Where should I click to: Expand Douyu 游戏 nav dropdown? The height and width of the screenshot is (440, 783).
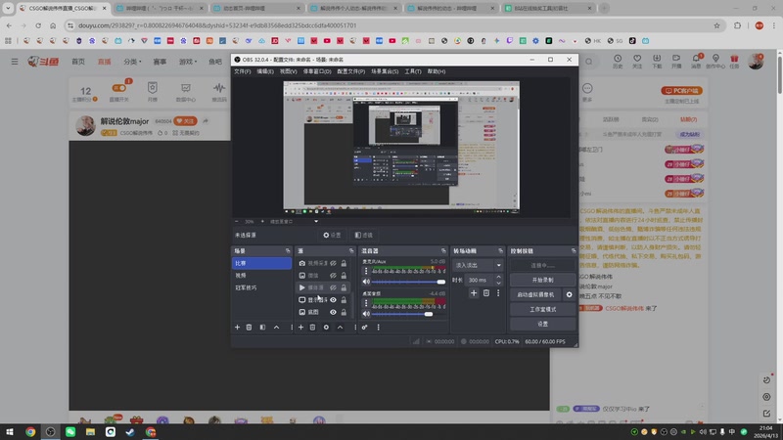pyautogui.click(x=188, y=62)
